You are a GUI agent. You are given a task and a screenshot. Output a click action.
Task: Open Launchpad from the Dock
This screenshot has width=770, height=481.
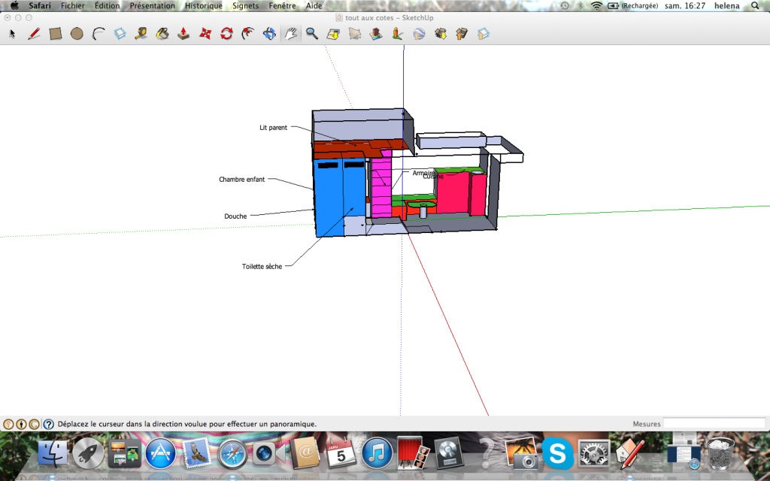pyautogui.click(x=89, y=452)
